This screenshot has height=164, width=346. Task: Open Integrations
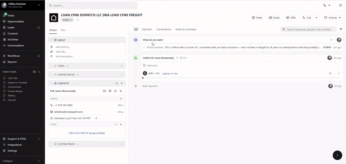pyautogui.click(x=15, y=145)
